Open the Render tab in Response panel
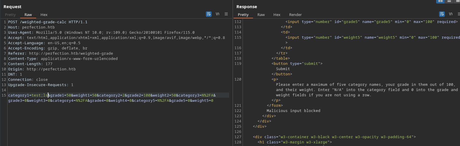 (x=295, y=15)
